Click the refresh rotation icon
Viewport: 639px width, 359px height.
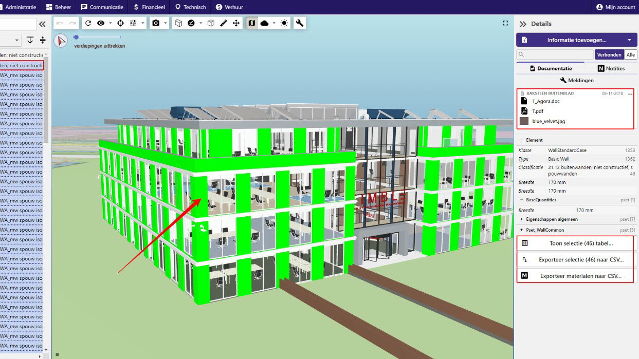(x=87, y=23)
